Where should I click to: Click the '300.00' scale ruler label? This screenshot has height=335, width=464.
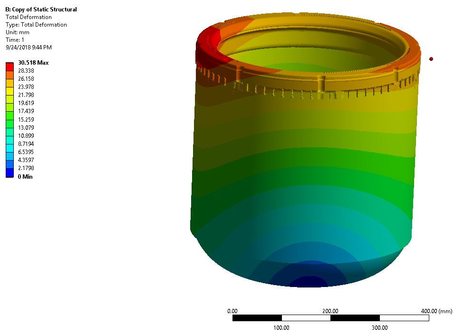tap(380, 327)
